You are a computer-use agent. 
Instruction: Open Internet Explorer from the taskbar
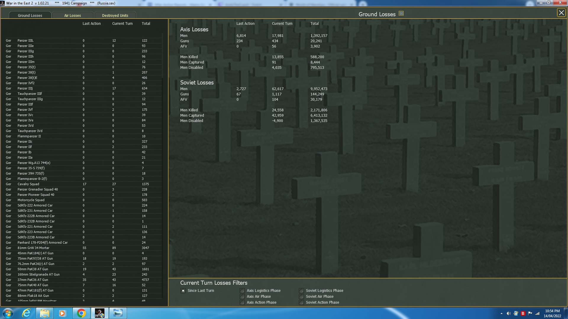[26, 313]
